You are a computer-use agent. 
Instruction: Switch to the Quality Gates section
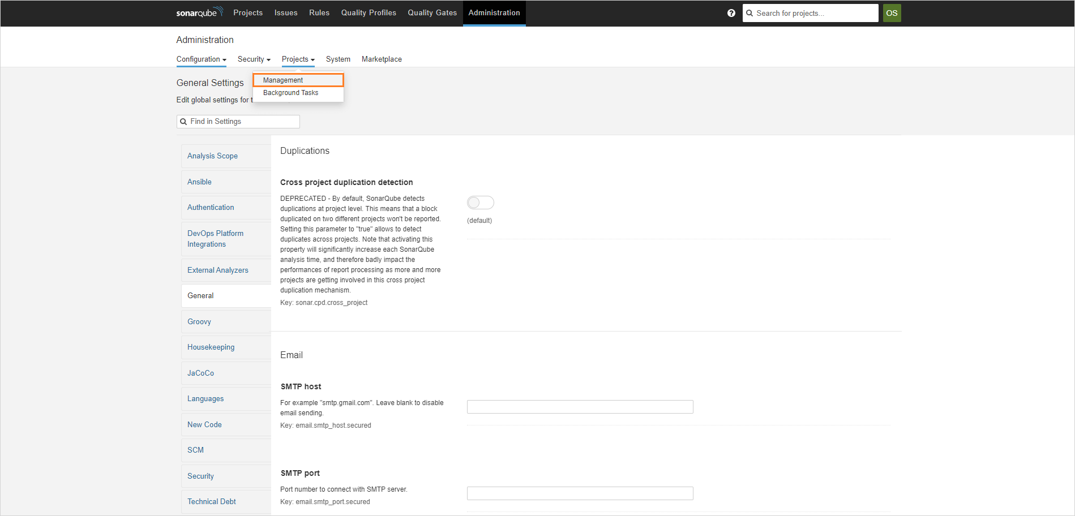[x=432, y=12]
